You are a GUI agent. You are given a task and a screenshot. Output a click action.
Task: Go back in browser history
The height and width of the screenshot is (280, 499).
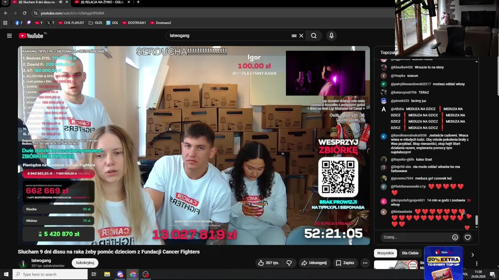(x=6, y=13)
